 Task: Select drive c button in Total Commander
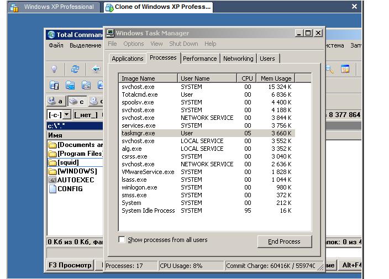pos(77,101)
